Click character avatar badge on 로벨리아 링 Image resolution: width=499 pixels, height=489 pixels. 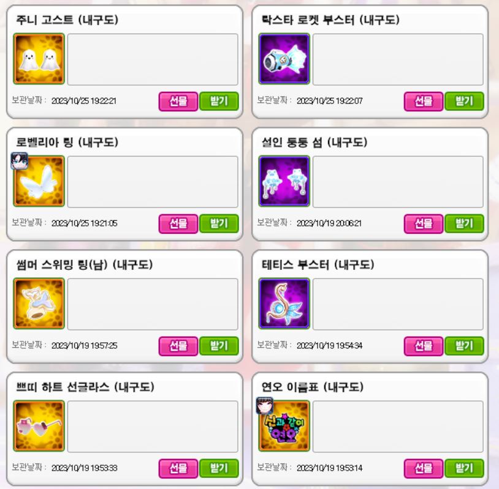[x=20, y=161]
